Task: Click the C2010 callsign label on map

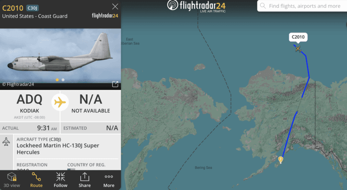Action: (x=298, y=37)
